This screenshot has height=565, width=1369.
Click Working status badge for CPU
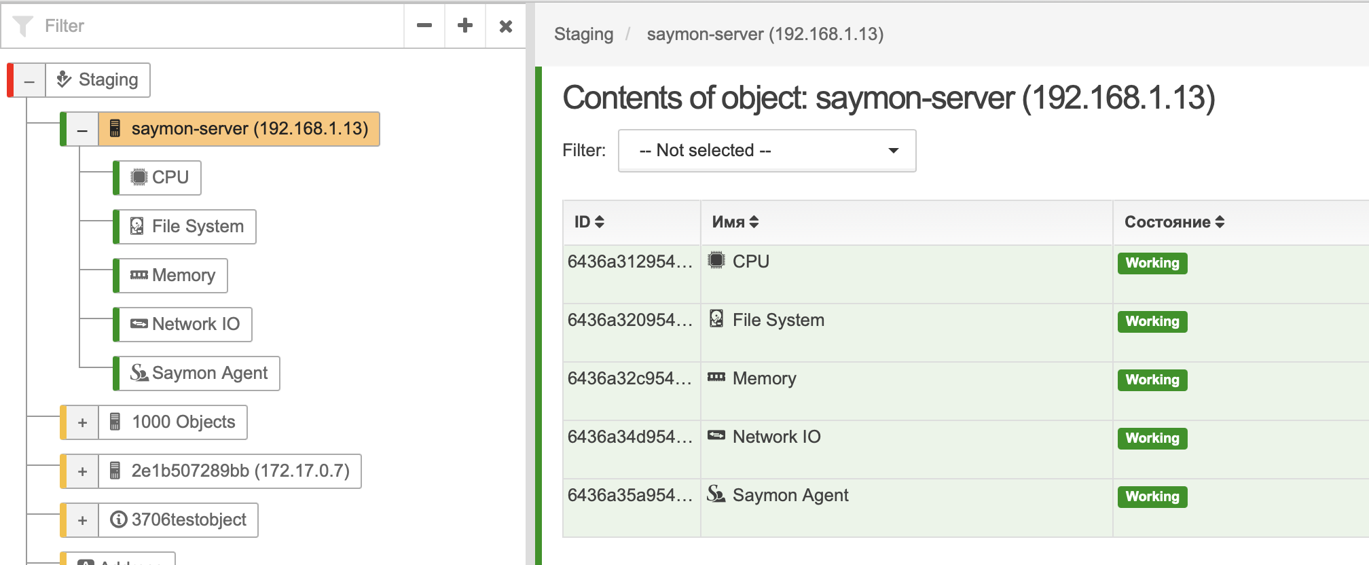click(1152, 263)
